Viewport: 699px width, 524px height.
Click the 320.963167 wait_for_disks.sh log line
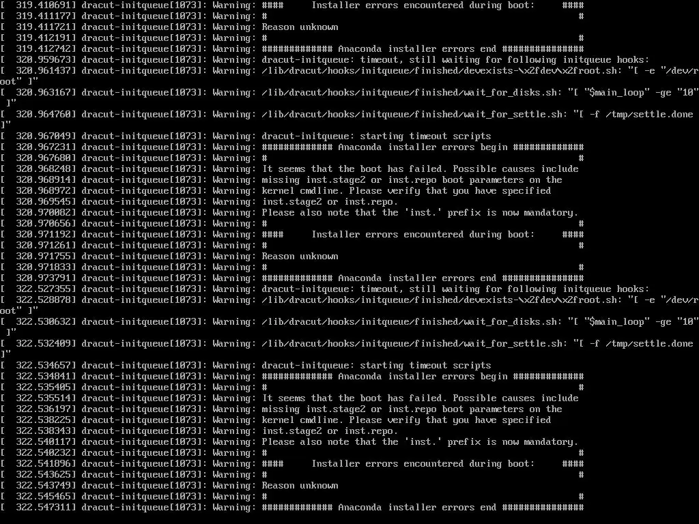pos(349,98)
